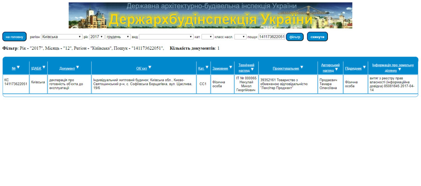Expand the класс насл. dropdown
This screenshot has height=186, width=421.
click(x=240, y=37)
